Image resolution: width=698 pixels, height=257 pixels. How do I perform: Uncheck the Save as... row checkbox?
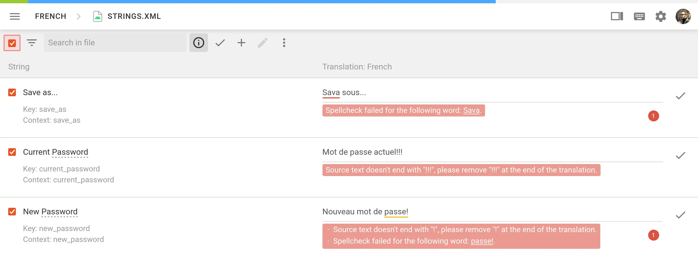[x=12, y=92]
